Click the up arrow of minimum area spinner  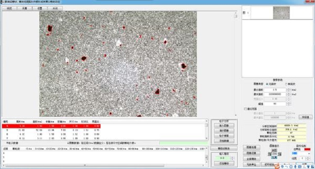pyautogui.click(x=289, y=88)
